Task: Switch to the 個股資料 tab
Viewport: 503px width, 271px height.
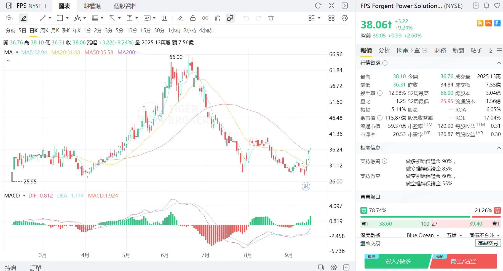Action: tap(125, 6)
